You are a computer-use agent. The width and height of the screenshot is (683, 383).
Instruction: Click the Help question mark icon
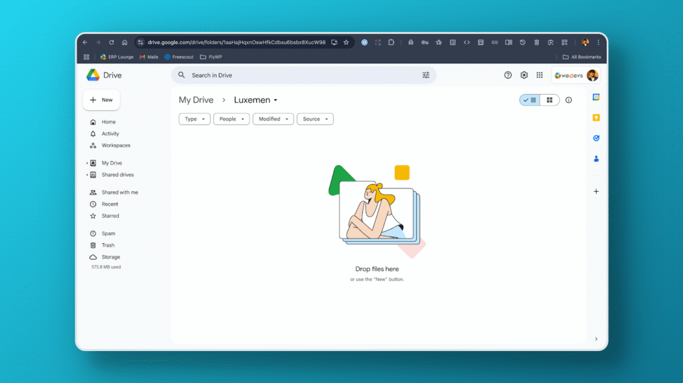tap(508, 75)
